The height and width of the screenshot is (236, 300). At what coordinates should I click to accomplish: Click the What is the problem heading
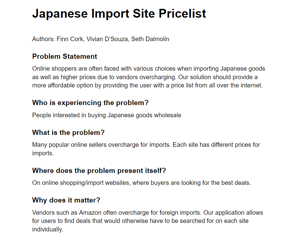tap(68, 132)
